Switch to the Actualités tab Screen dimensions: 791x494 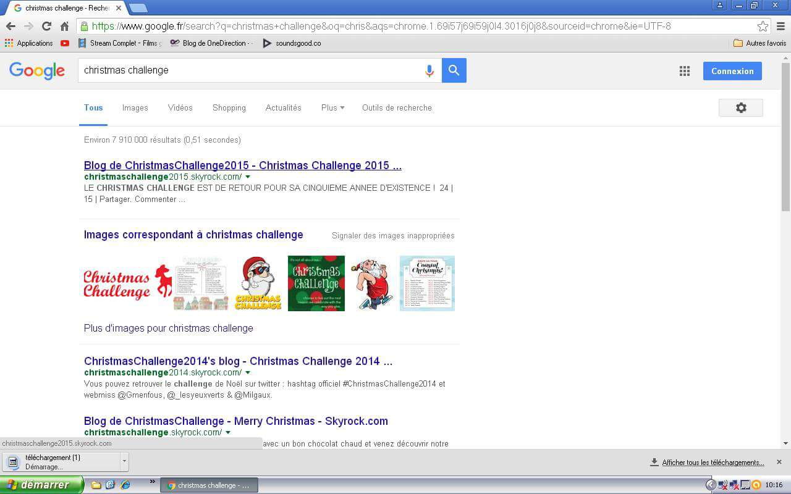click(284, 107)
